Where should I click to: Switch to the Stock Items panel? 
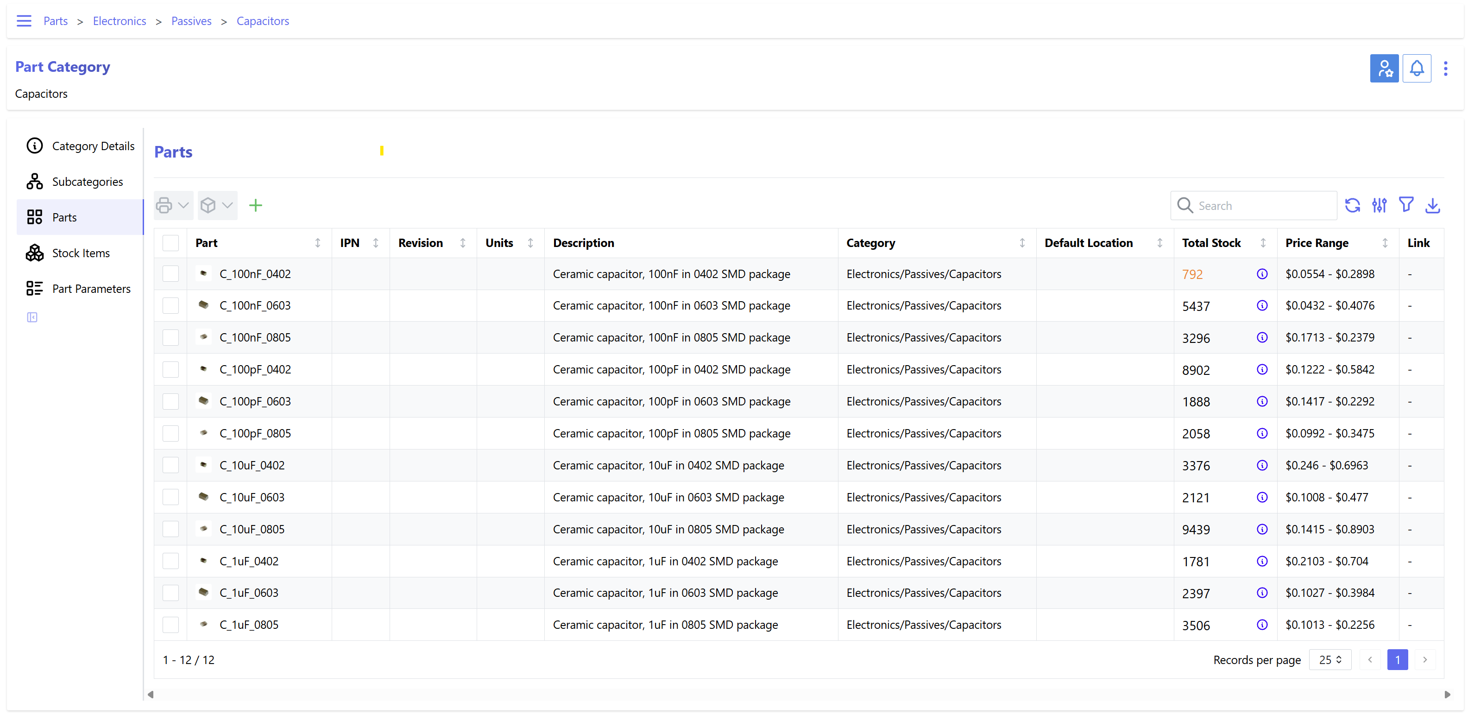pyautogui.click(x=80, y=253)
